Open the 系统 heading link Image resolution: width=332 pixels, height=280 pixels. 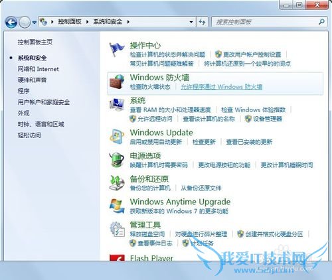[x=137, y=101]
